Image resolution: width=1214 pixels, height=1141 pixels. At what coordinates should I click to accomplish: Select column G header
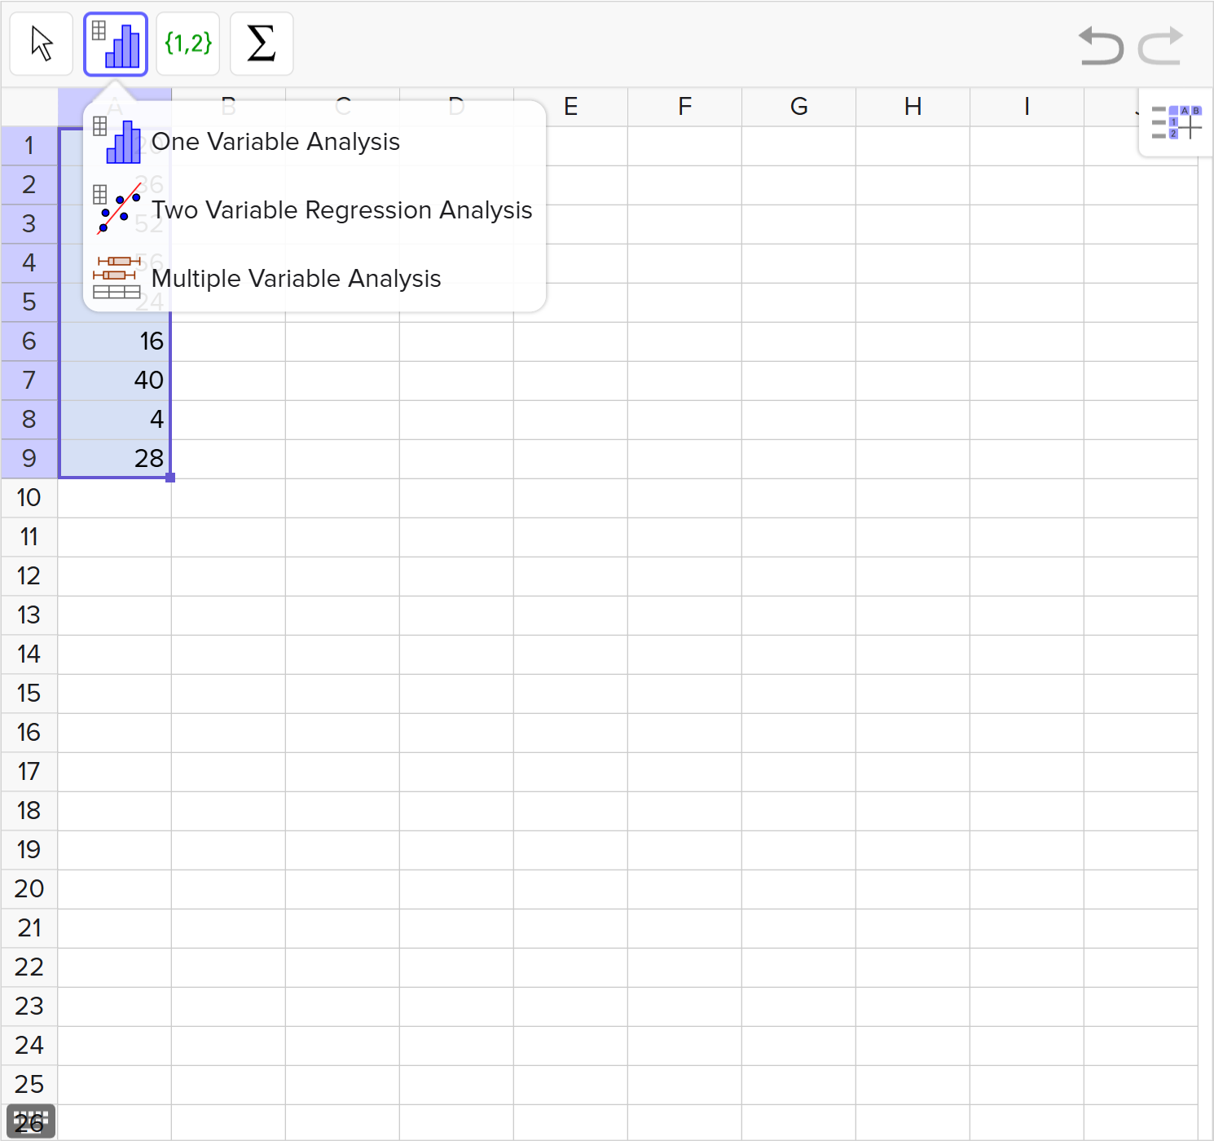799,107
